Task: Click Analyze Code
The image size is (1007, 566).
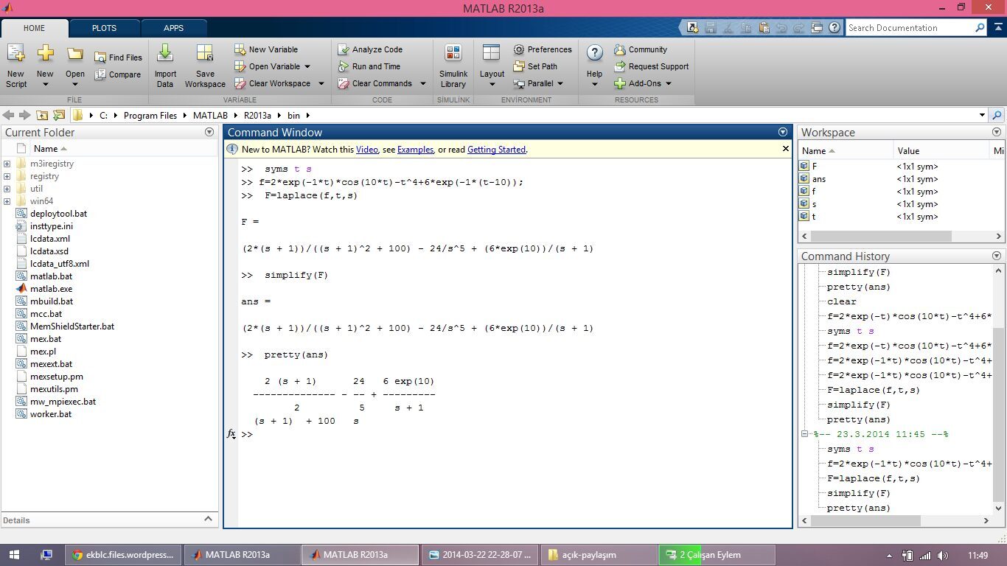Action: [x=370, y=49]
